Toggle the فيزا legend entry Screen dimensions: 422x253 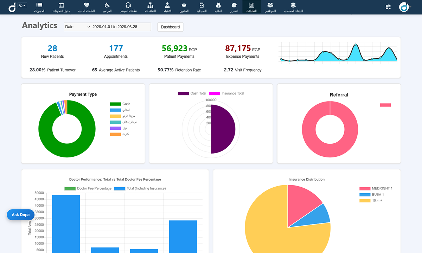pyautogui.click(x=118, y=128)
